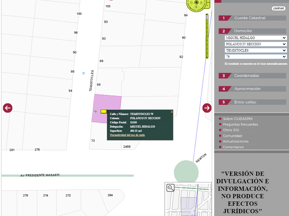This screenshot has height=216, width=289.
Task: Open the Otros SIG menu item
Action: pyautogui.click(x=231, y=130)
